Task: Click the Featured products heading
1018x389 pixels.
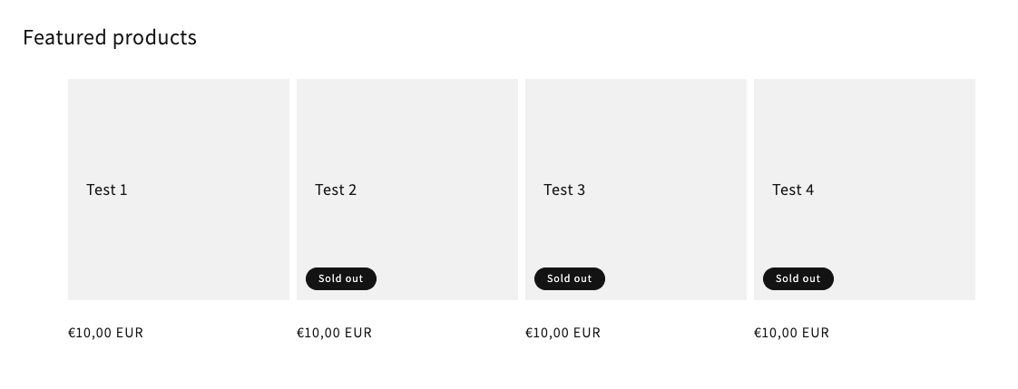Action: (x=110, y=37)
